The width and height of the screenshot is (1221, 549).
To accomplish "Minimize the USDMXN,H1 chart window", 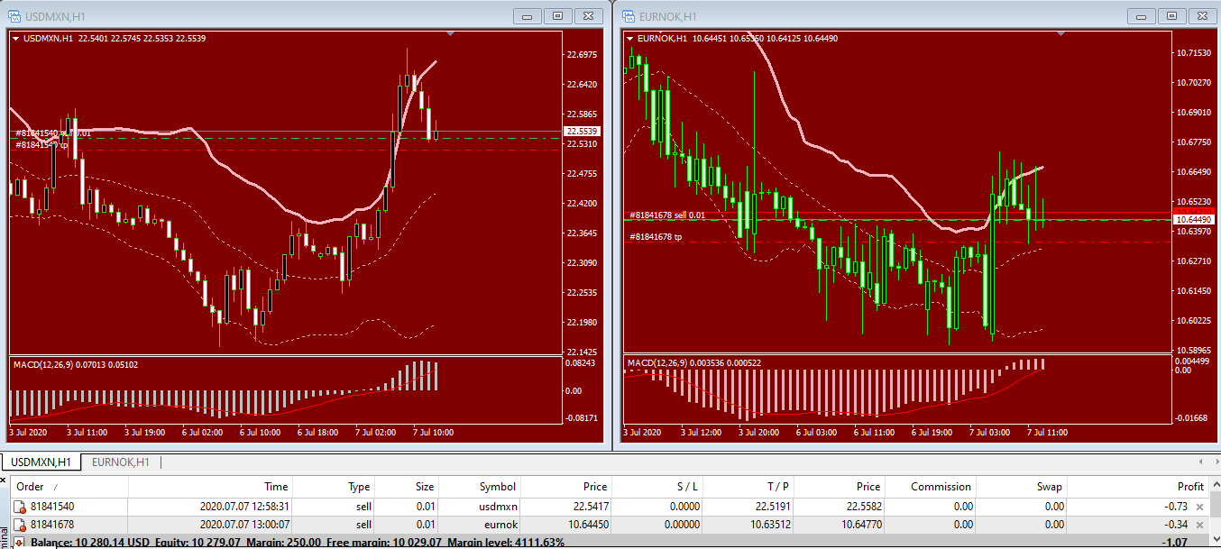I will point(528,15).
